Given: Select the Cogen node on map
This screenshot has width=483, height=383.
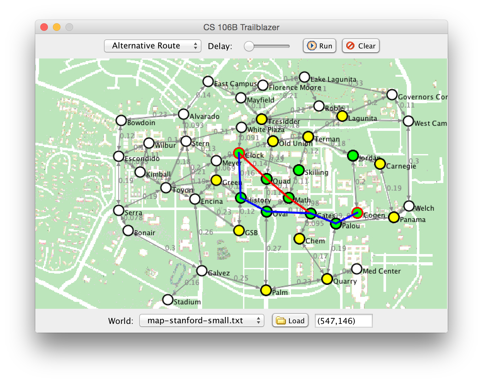Looking at the screenshot, I should (357, 213).
